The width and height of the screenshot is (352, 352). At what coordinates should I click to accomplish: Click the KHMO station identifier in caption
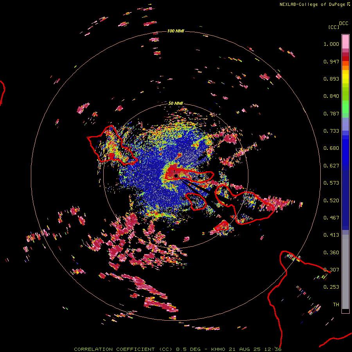(218, 349)
